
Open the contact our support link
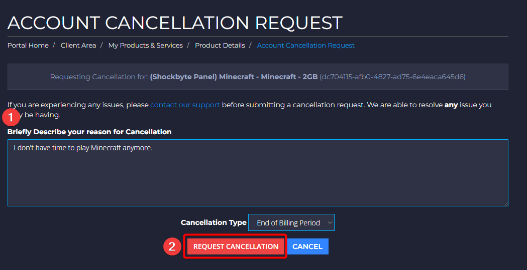[185, 105]
